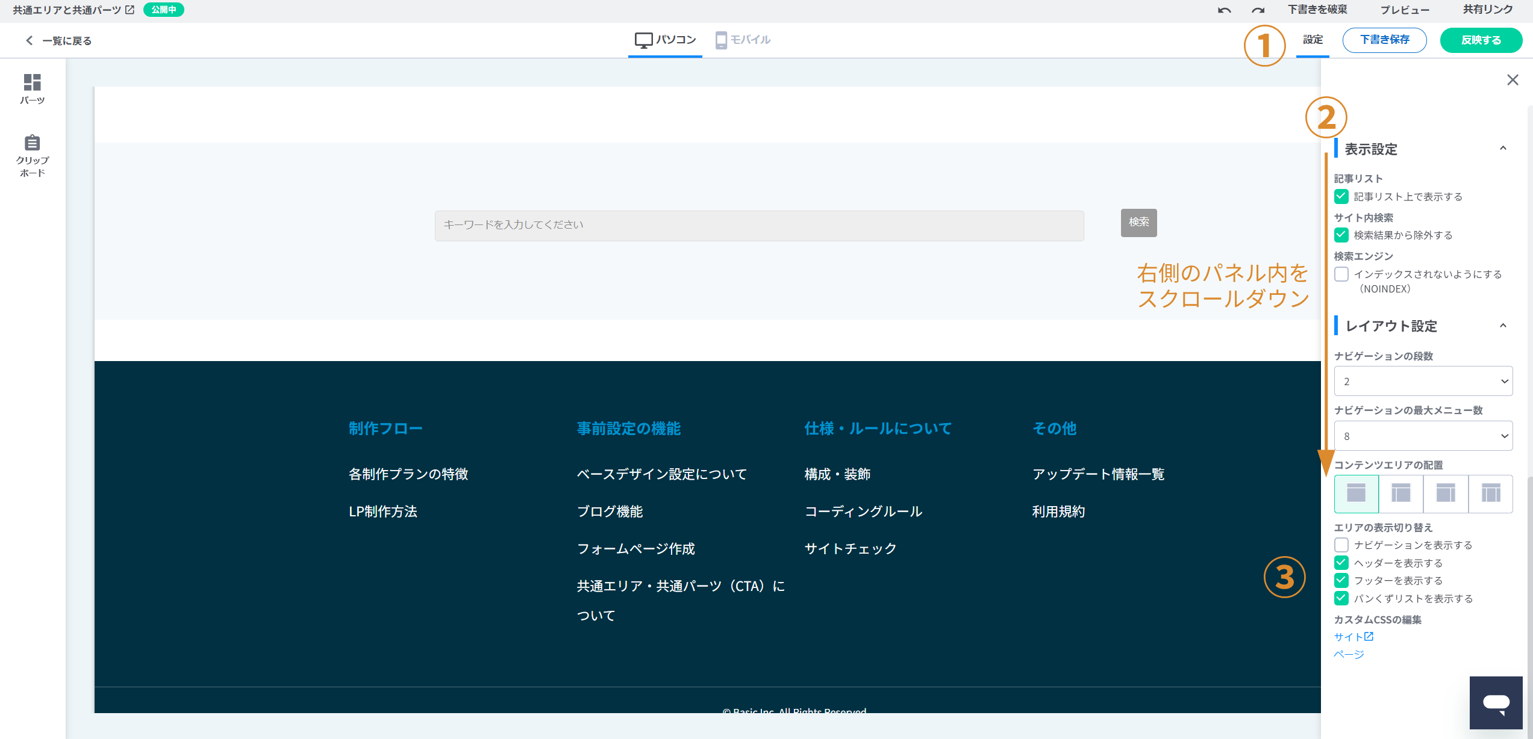Select the both-sidebars content layout icon

(x=1491, y=493)
